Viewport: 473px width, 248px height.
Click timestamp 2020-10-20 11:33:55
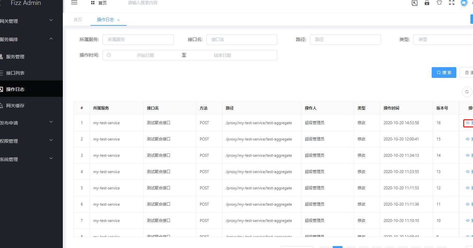click(x=401, y=172)
